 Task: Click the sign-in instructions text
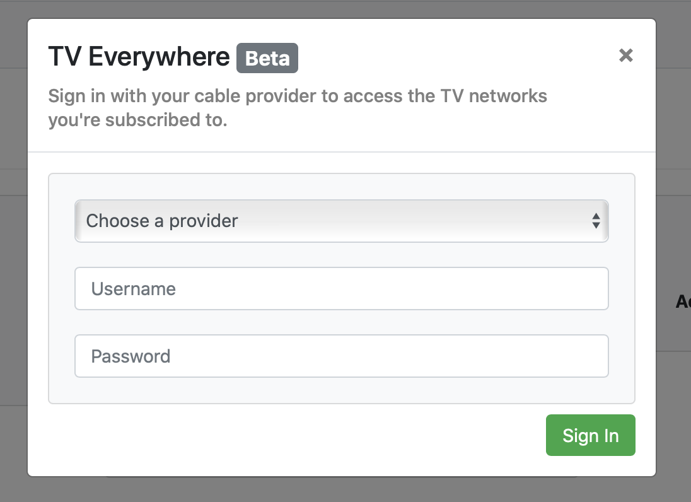point(298,107)
